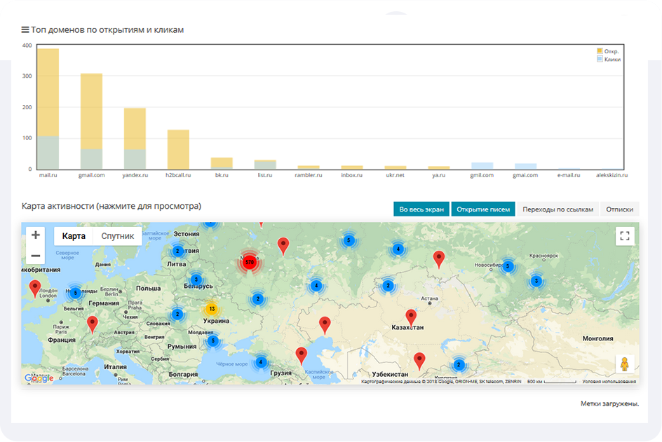Click the red pin near London
Viewport: 662px width, 442px height.
pyautogui.click(x=35, y=287)
